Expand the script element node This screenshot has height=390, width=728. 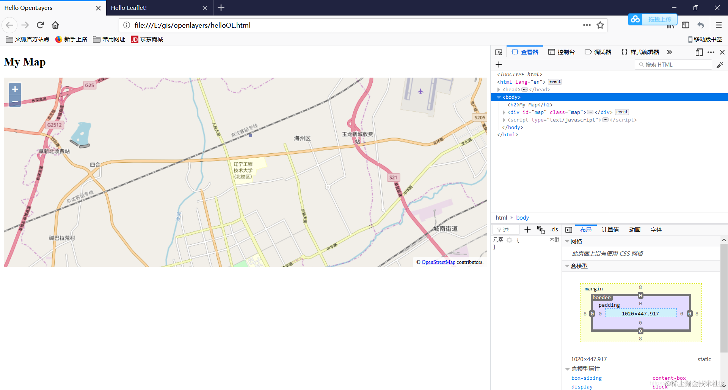tap(504, 120)
